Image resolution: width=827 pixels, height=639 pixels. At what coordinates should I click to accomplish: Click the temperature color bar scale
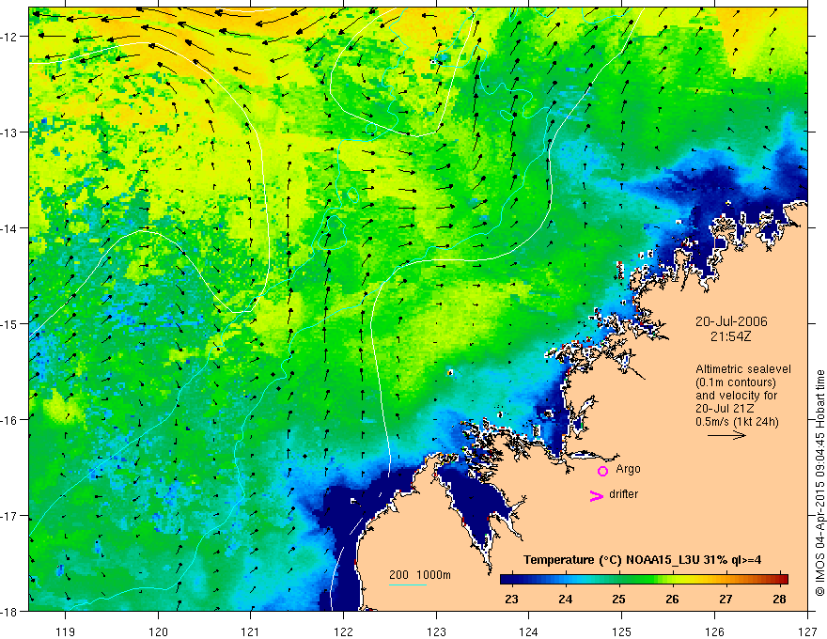click(x=644, y=579)
